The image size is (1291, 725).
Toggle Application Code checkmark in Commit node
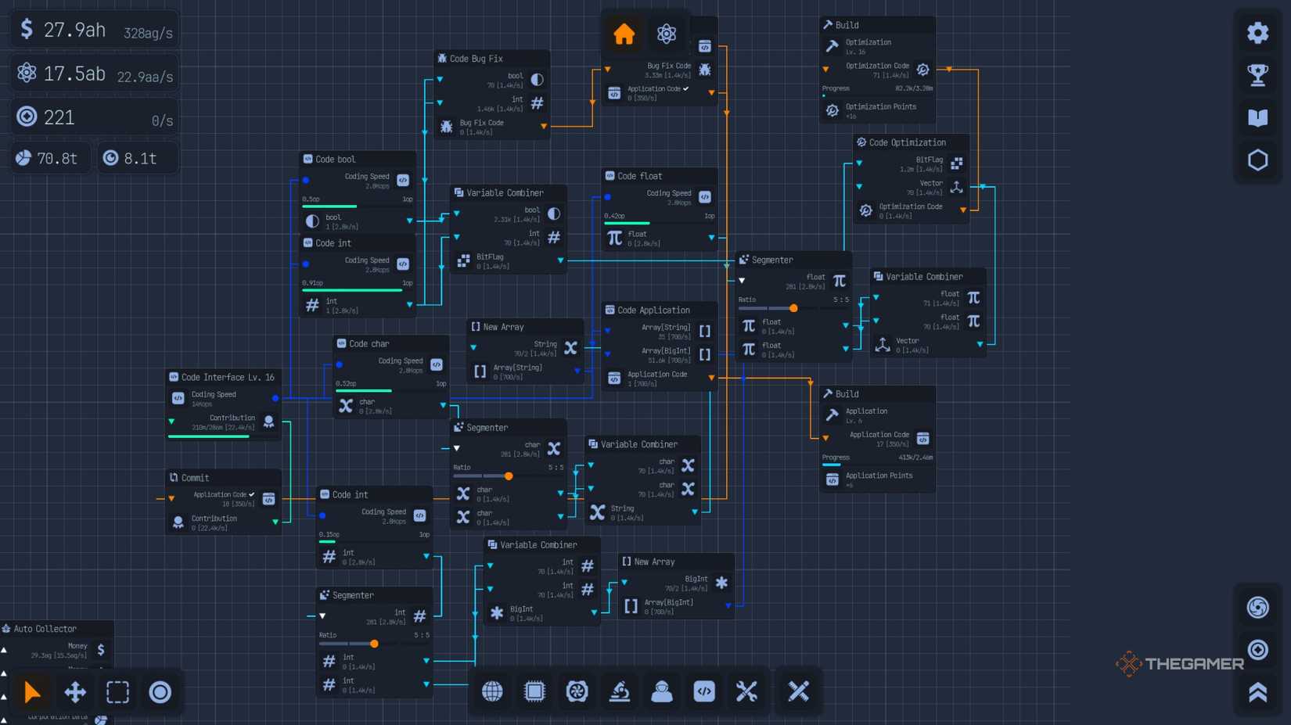point(252,494)
